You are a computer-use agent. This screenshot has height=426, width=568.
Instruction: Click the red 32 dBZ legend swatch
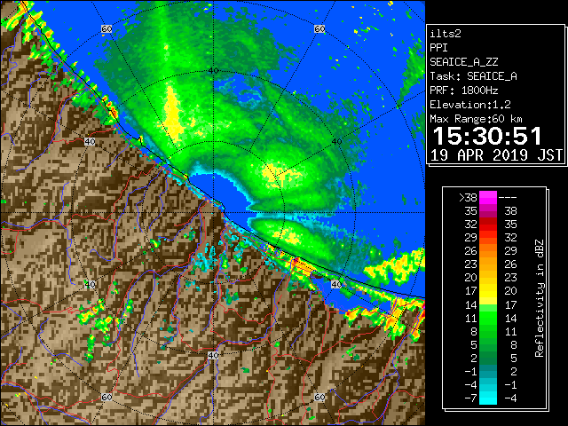click(x=488, y=225)
